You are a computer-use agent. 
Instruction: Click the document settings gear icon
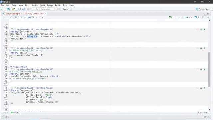point(40,17)
